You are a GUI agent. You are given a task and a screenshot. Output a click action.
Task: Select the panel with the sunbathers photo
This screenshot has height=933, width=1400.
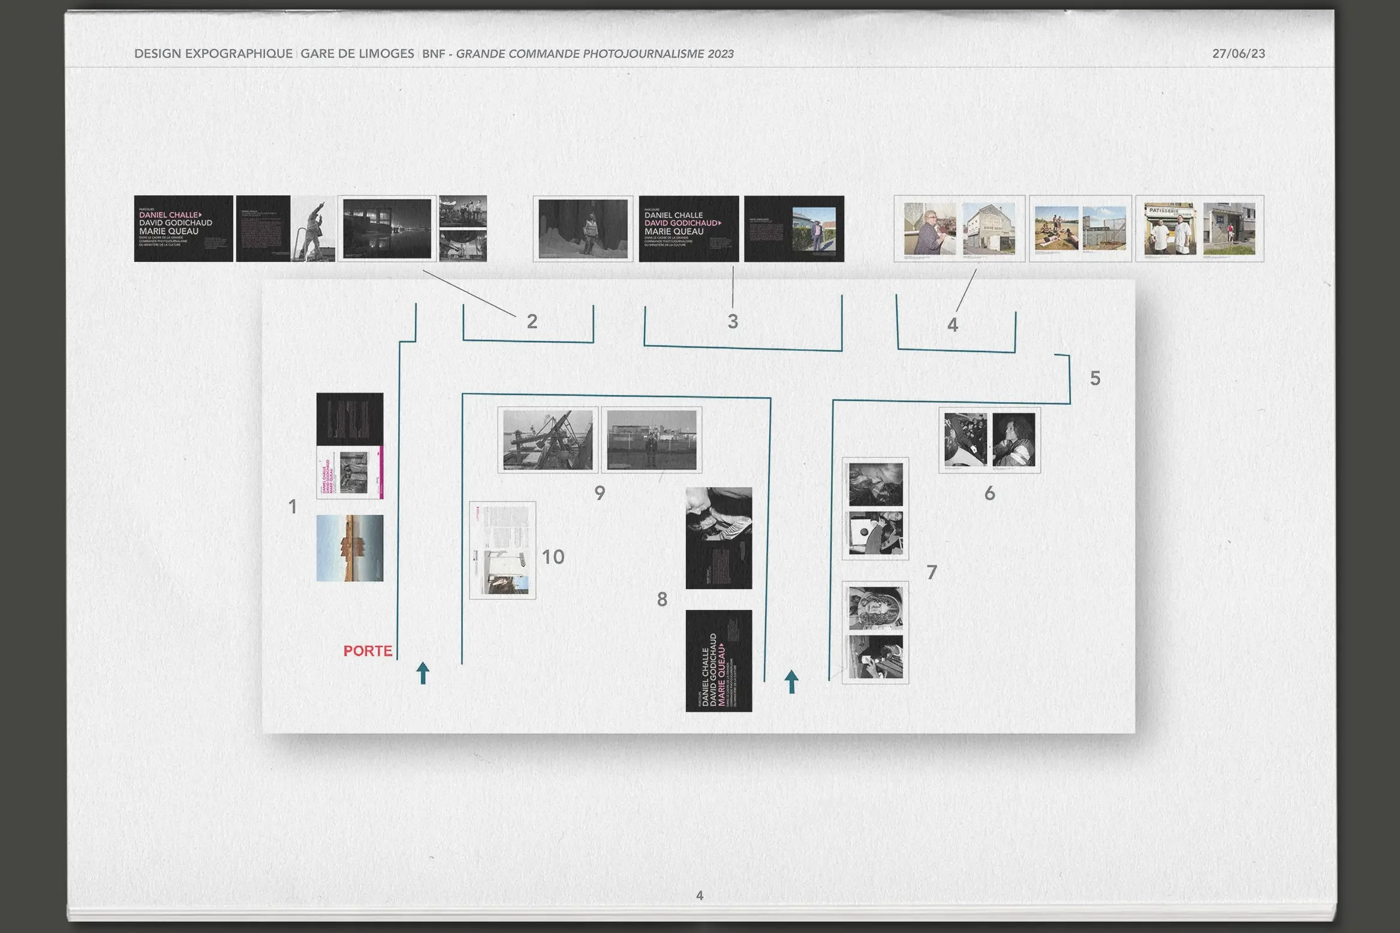pos(1080,228)
